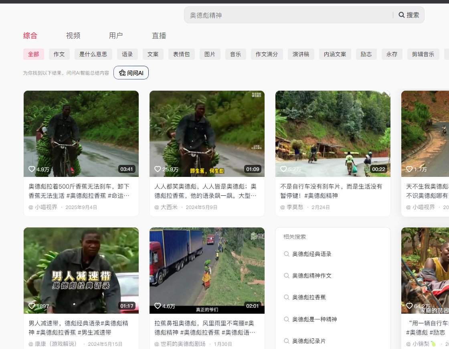
Task: Click the heart icon showing 1.7万
Action: pyautogui.click(x=409, y=169)
